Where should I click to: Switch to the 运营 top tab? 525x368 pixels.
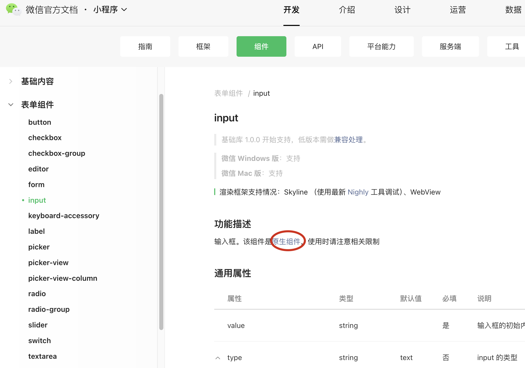point(458,10)
